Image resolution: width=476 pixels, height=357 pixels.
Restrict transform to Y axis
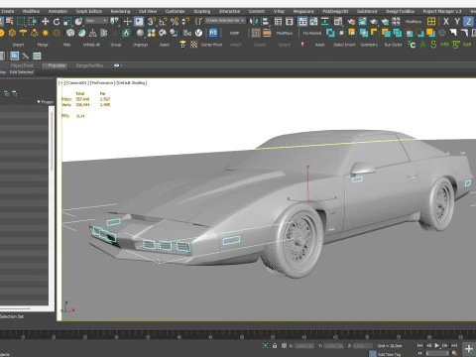[x=457, y=22]
